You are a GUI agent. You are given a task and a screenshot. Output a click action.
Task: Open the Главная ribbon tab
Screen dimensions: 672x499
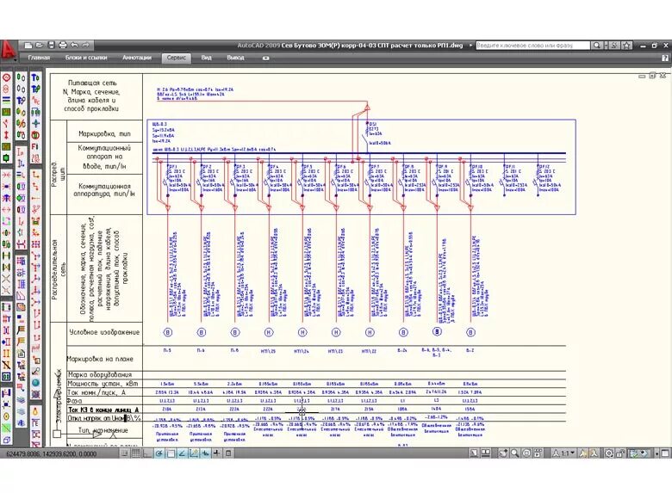coord(39,58)
